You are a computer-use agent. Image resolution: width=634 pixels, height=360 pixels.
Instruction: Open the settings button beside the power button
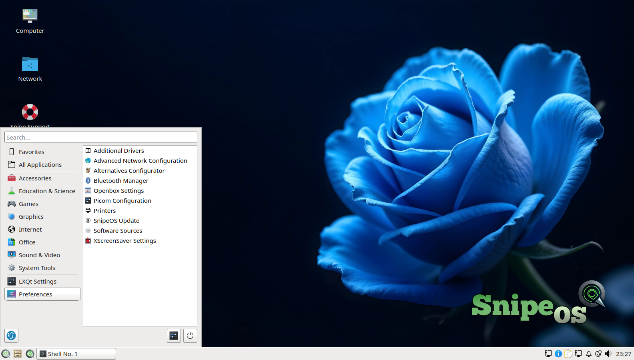point(174,336)
